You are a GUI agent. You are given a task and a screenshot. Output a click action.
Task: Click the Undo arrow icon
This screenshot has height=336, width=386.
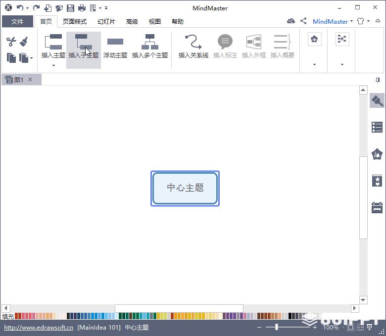tap(20, 8)
